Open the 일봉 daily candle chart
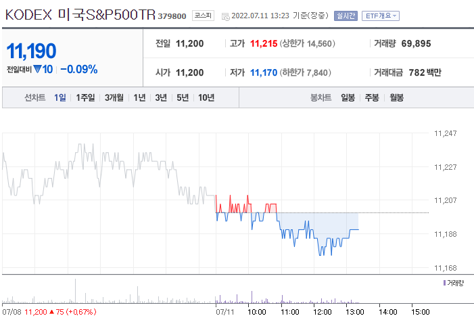 (x=348, y=97)
